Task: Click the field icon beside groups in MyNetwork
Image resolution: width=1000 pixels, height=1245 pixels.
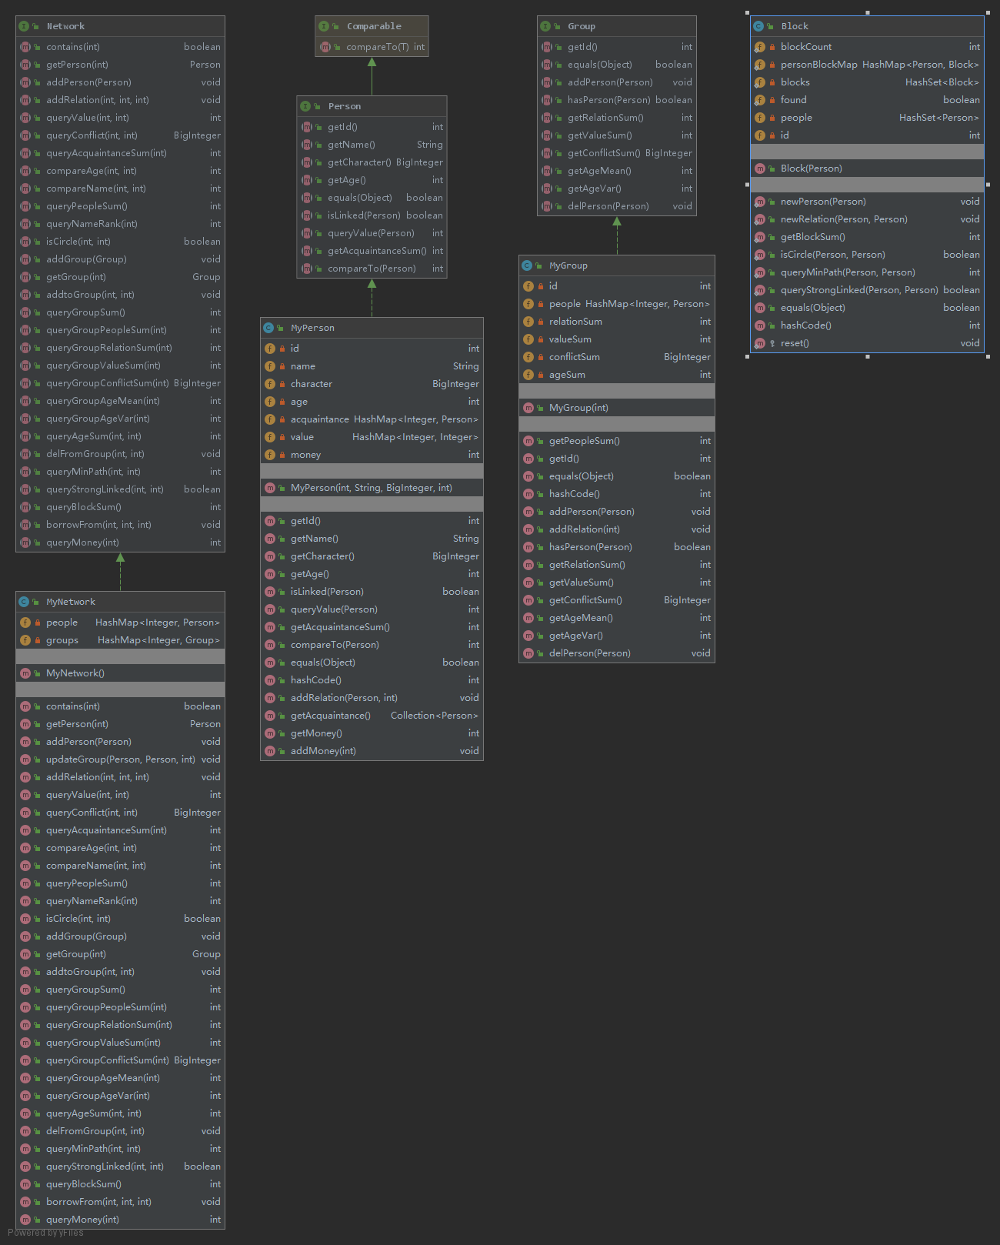Action: click(25, 640)
